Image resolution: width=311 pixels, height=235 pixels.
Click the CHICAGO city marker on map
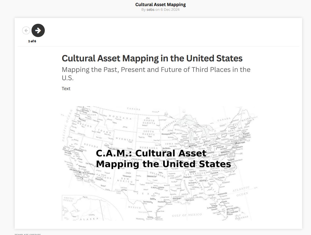(193, 145)
